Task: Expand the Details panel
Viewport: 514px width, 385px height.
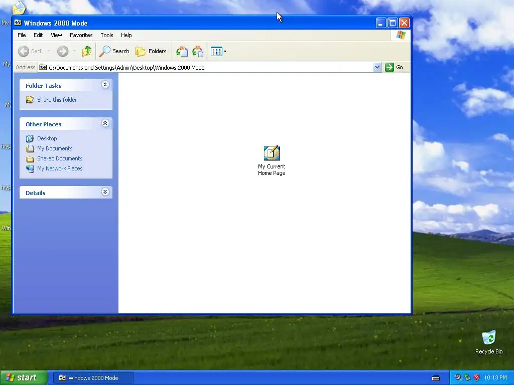Action: tap(105, 192)
